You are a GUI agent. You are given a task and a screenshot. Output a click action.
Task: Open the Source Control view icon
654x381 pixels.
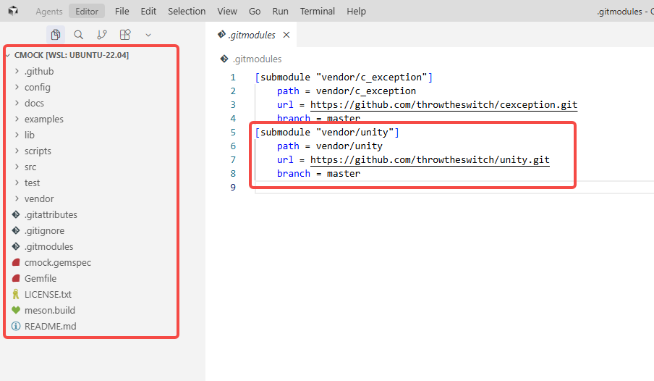point(102,35)
